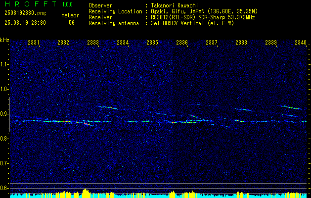Click the grey vertical range bar on frequency axis
Image resolution: width=311 pixels, height=198 pixels.
(9, 114)
